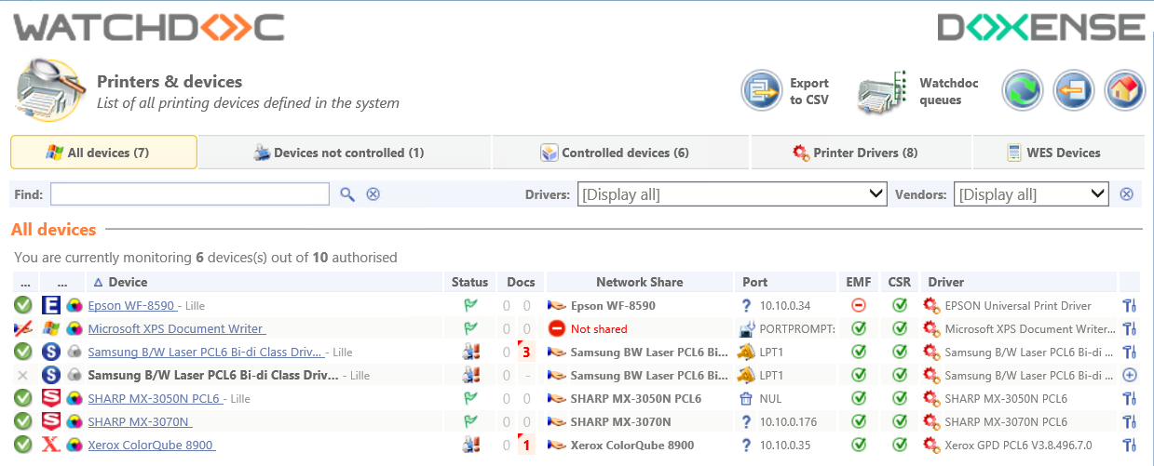Open the SHARP MX-3050N PCL6 link
The height and width of the screenshot is (466, 1154).
pyautogui.click(x=156, y=398)
